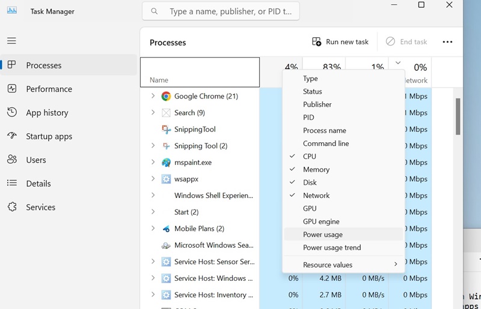Uncheck the CPU column option

[310, 157]
